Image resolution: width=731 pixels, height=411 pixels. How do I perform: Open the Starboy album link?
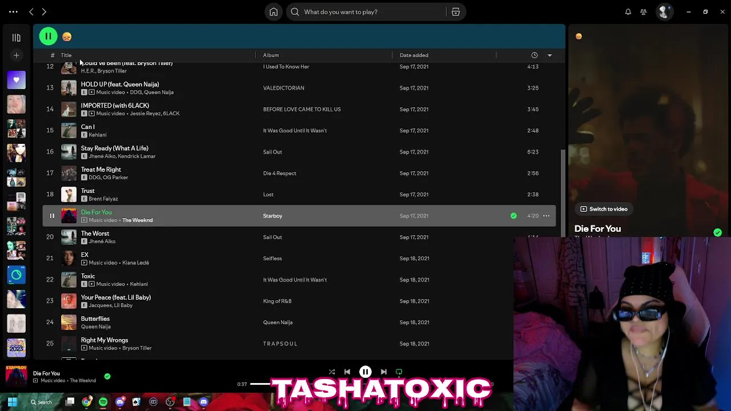click(x=272, y=216)
